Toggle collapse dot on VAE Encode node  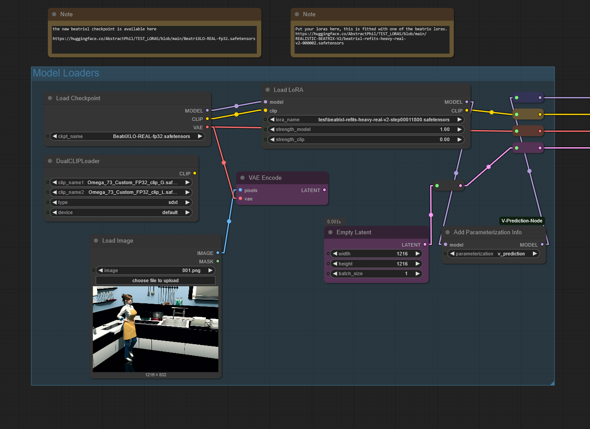[x=242, y=178]
